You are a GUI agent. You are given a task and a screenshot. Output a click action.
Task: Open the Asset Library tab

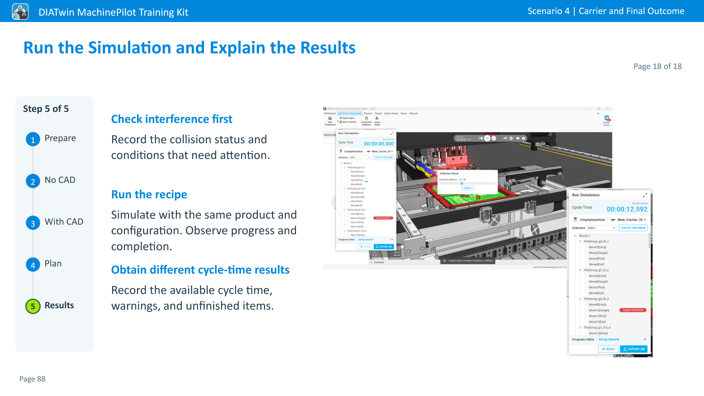(391, 113)
